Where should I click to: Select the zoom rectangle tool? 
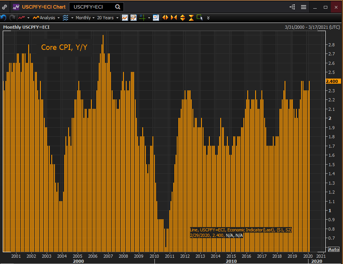tap(200, 18)
